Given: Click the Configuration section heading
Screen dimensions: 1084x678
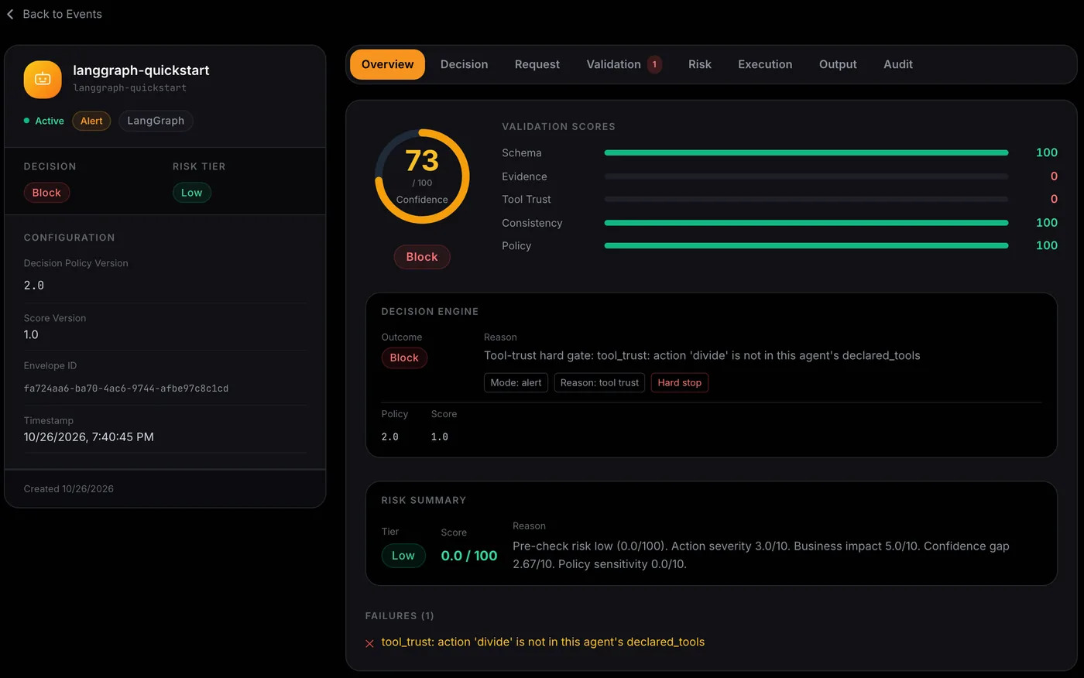Looking at the screenshot, I should tap(69, 238).
